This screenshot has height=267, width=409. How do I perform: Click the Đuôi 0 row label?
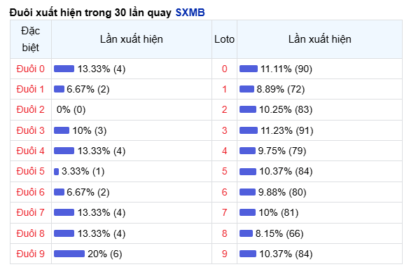coord(31,69)
